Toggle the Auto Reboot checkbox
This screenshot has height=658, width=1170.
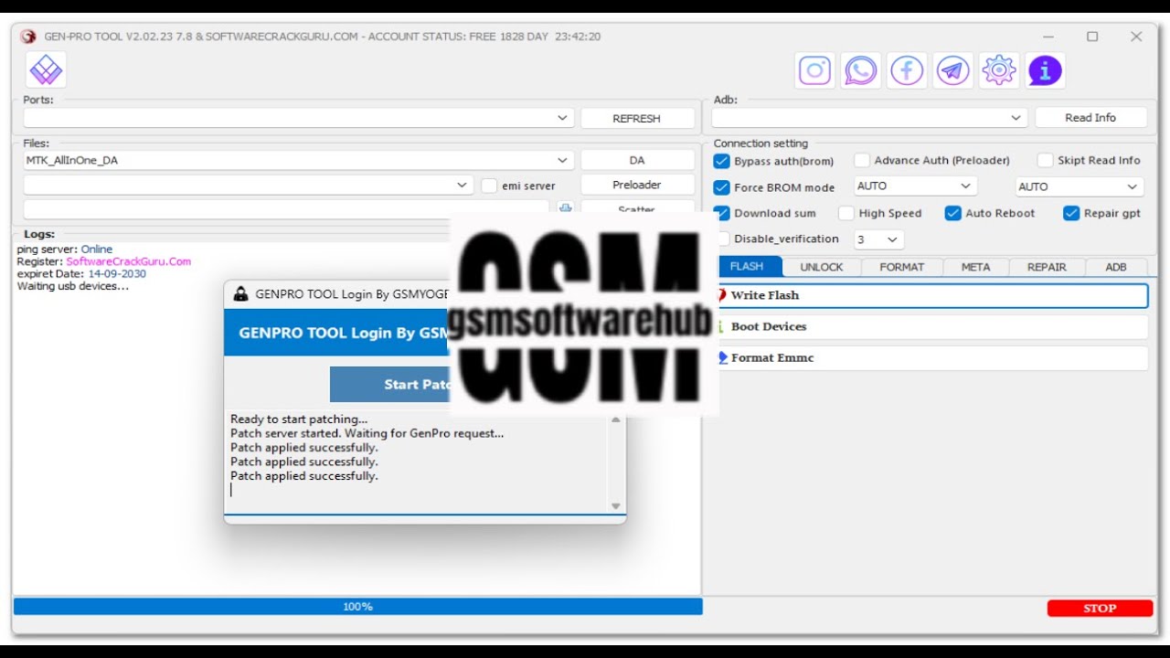952,213
